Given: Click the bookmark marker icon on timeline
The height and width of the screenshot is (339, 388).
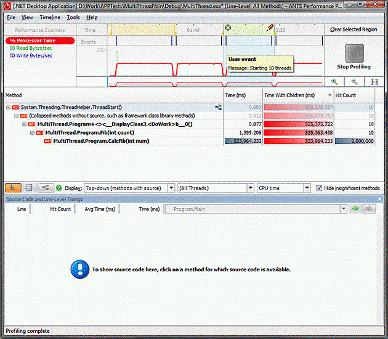Looking at the screenshot, I should point(228,28).
